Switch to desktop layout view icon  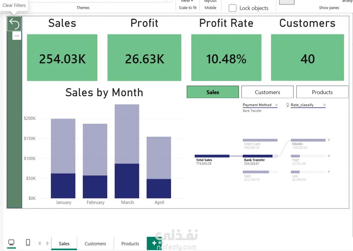pyautogui.click(x=11, y=243)
